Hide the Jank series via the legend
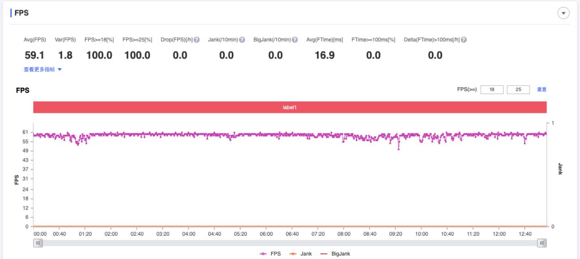 [x=303, y=254]
